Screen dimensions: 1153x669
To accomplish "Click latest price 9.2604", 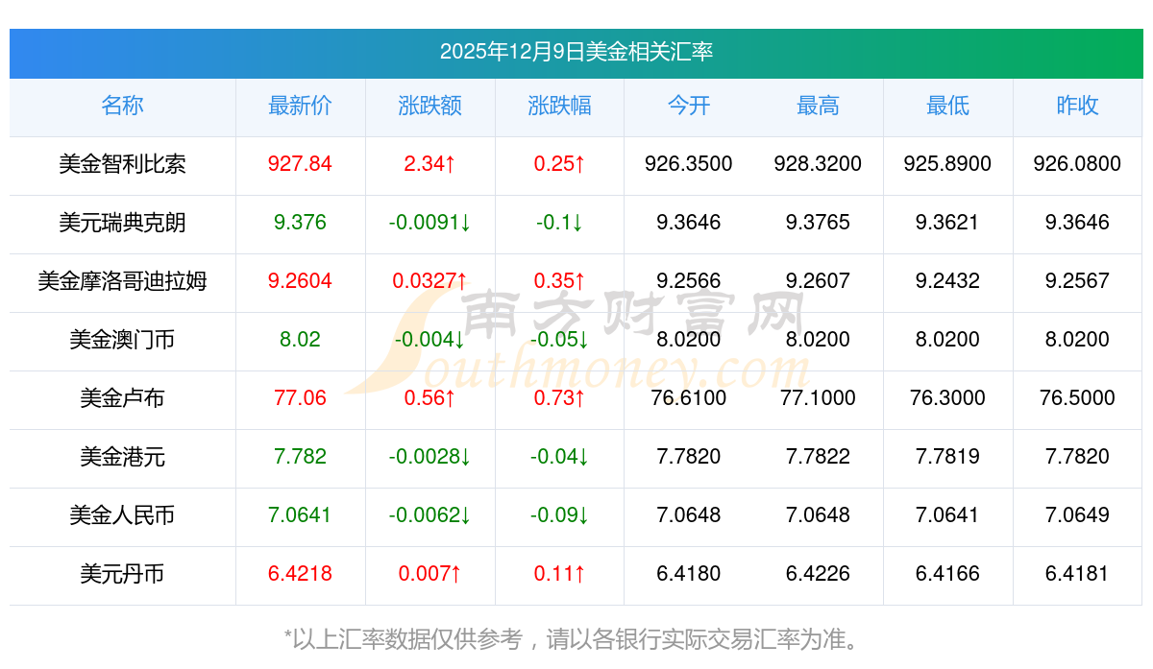I will click(x=300, y=281).
